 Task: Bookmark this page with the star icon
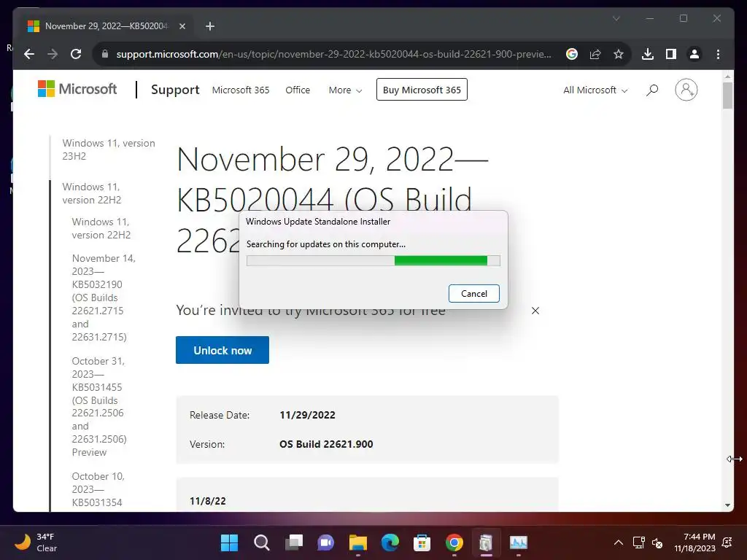click(619, 54)
